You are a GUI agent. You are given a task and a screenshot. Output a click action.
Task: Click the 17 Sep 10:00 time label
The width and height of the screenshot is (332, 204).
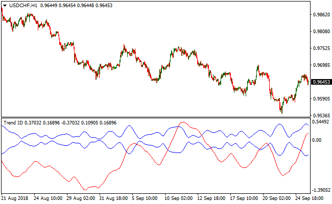point(244,198)
